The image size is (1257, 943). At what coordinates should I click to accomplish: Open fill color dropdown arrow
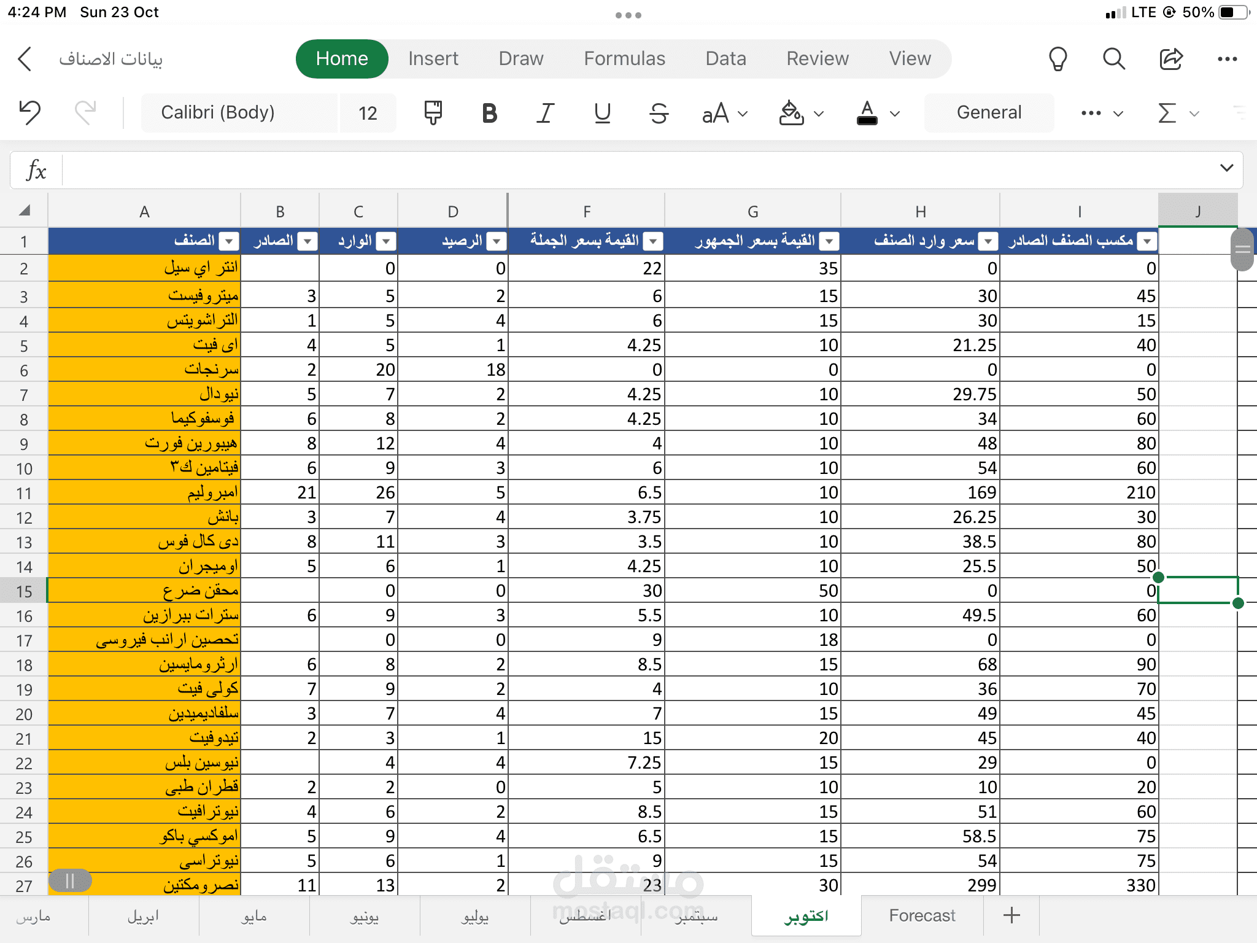[819, 114]
